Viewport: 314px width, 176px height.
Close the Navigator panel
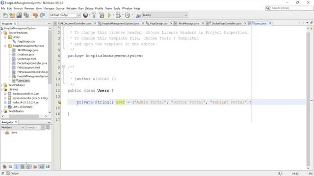[16, 122]
